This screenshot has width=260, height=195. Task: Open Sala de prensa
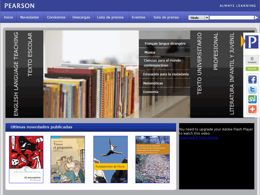tap(166, 17)
